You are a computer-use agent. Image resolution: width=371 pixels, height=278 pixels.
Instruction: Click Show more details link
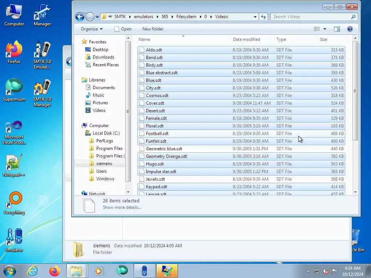click(122, 207)
